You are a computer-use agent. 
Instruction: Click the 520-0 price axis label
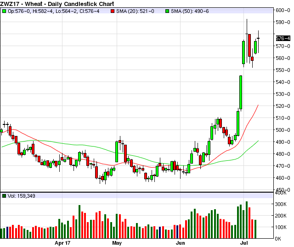pos(283,106)
